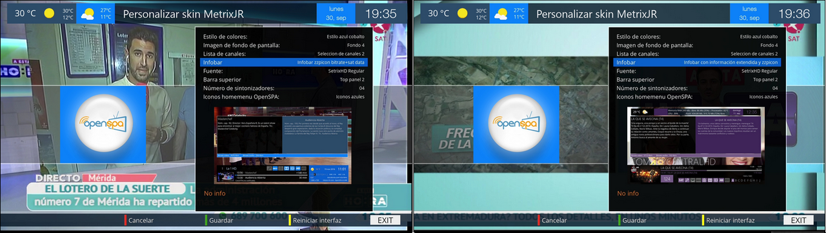Image resolution: width=826 pixels, height=233 pixels.
Task: Click 'Top panel 2' value in 19:36 screen
Action: point(765,79)
